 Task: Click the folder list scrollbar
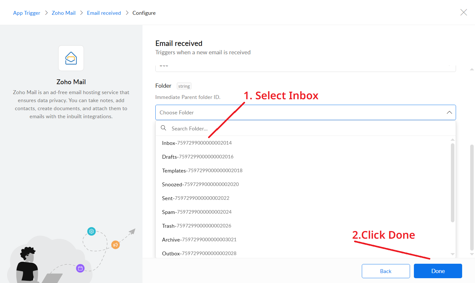coord(452,182)
